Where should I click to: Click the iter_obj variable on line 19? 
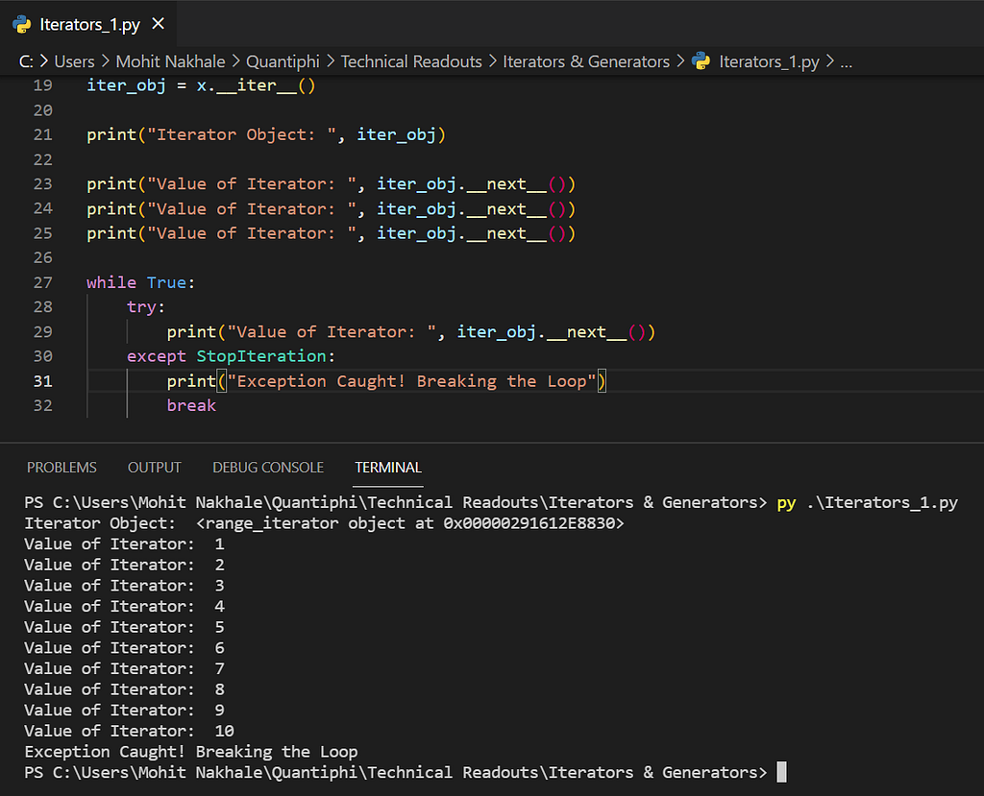point(126,85)
